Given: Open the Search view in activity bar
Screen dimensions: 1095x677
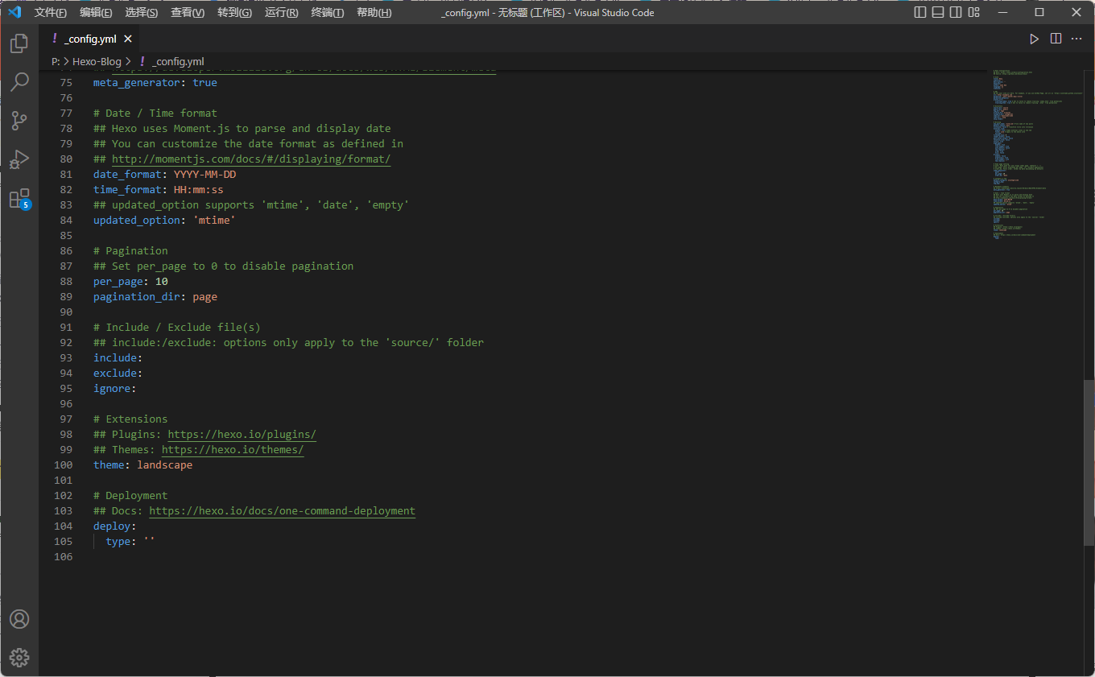Looking at the screenshot, I should coord(19,82).
